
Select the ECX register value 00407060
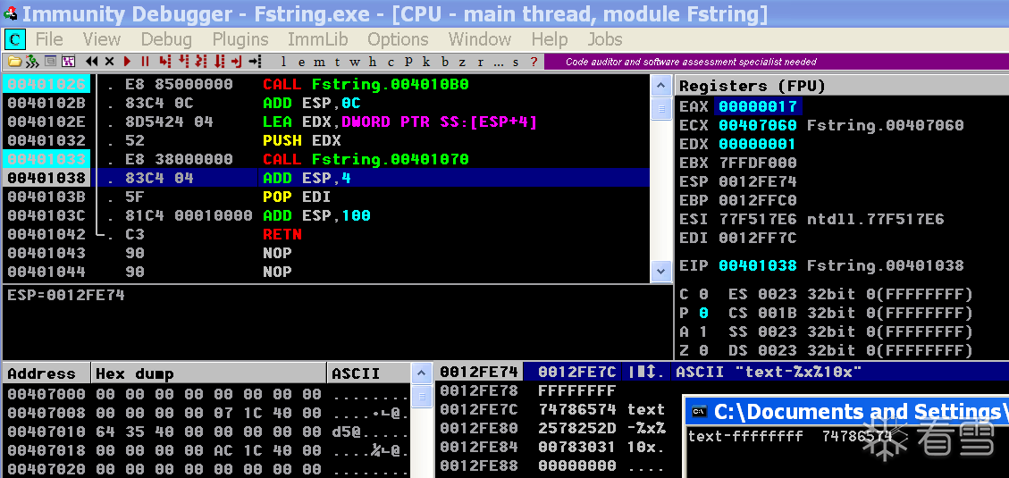point(757,125)
